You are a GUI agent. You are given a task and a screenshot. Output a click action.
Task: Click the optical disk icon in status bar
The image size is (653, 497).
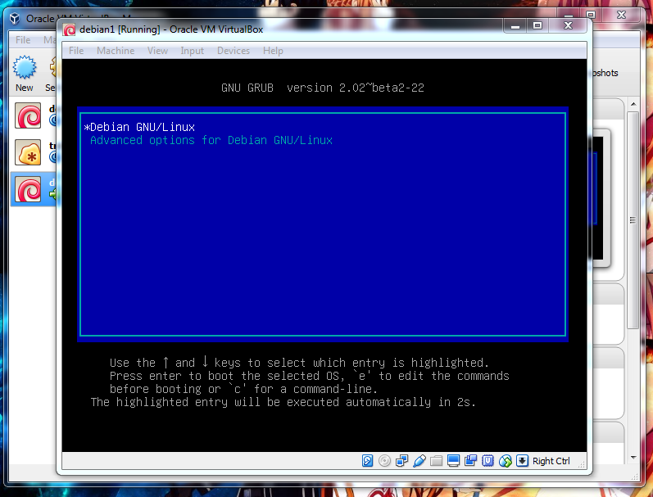[x=384, y=461]
